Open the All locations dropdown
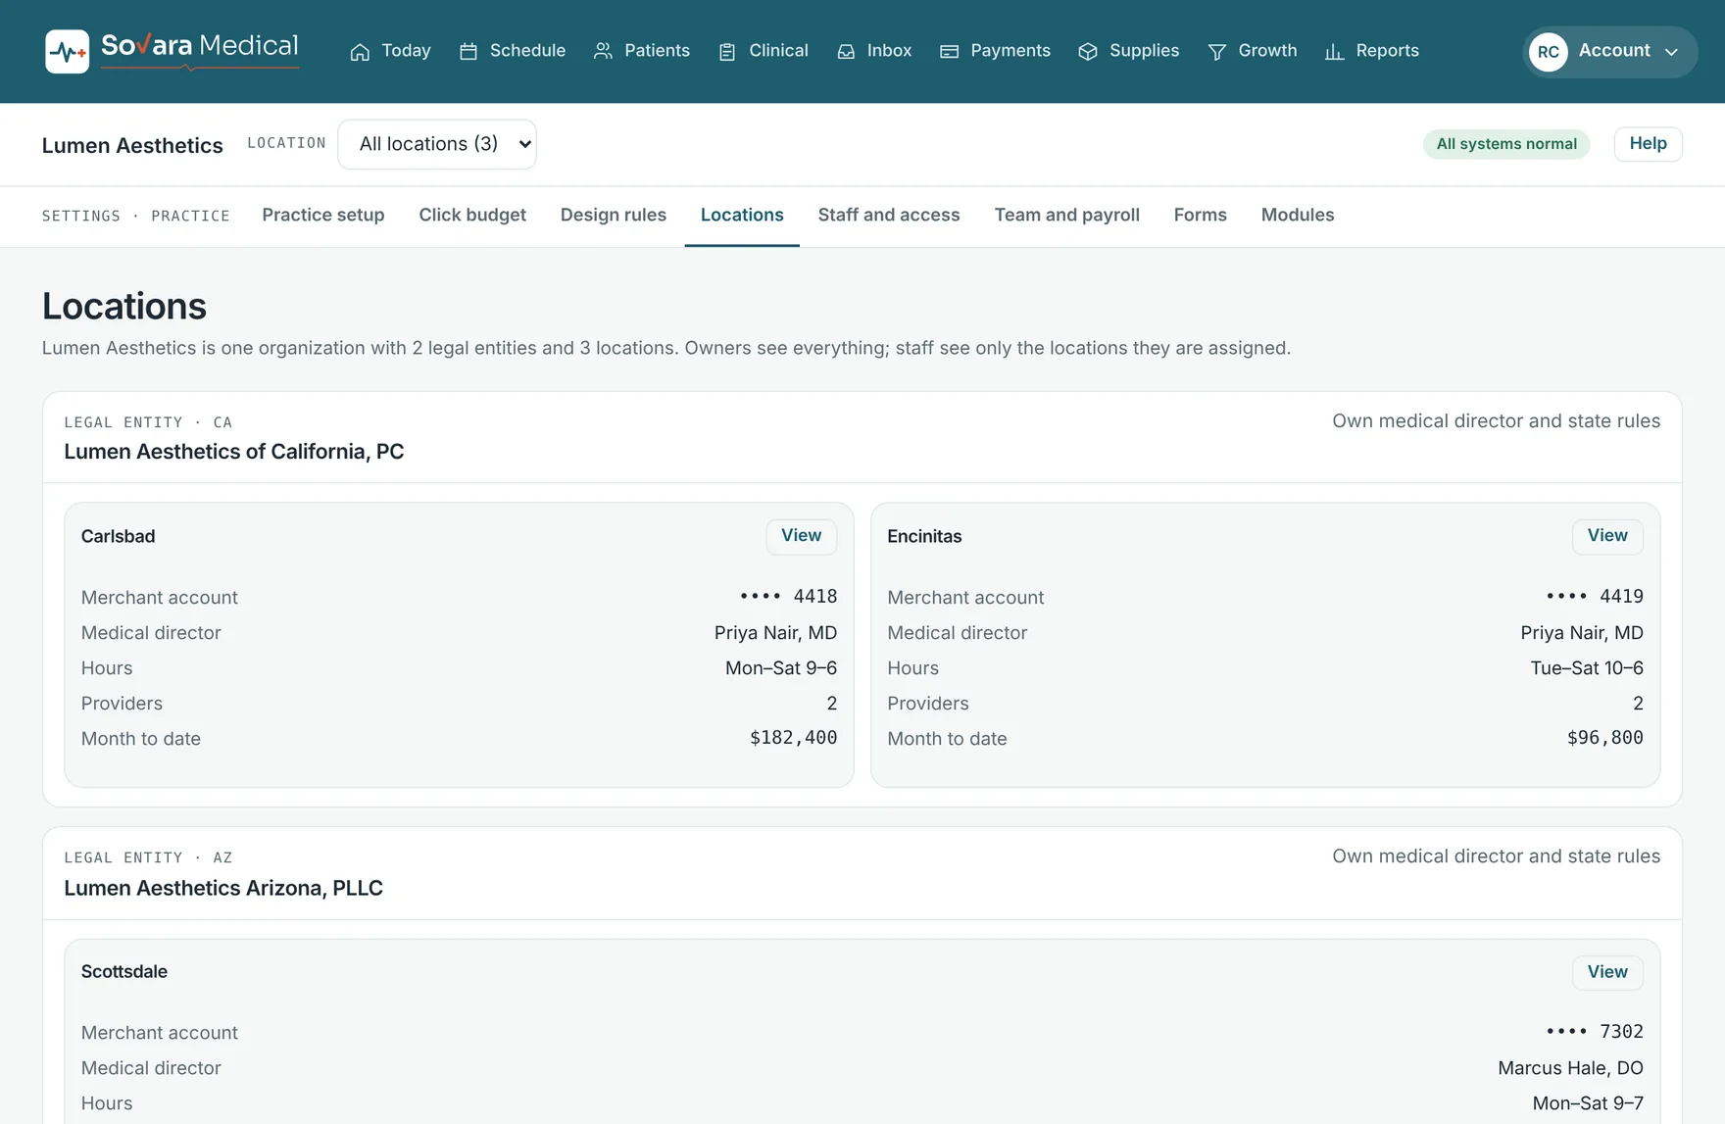 tap(437, 144)
